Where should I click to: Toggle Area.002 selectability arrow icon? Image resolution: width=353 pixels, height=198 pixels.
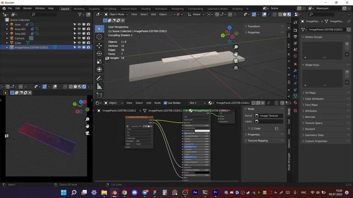click(74, 34)
